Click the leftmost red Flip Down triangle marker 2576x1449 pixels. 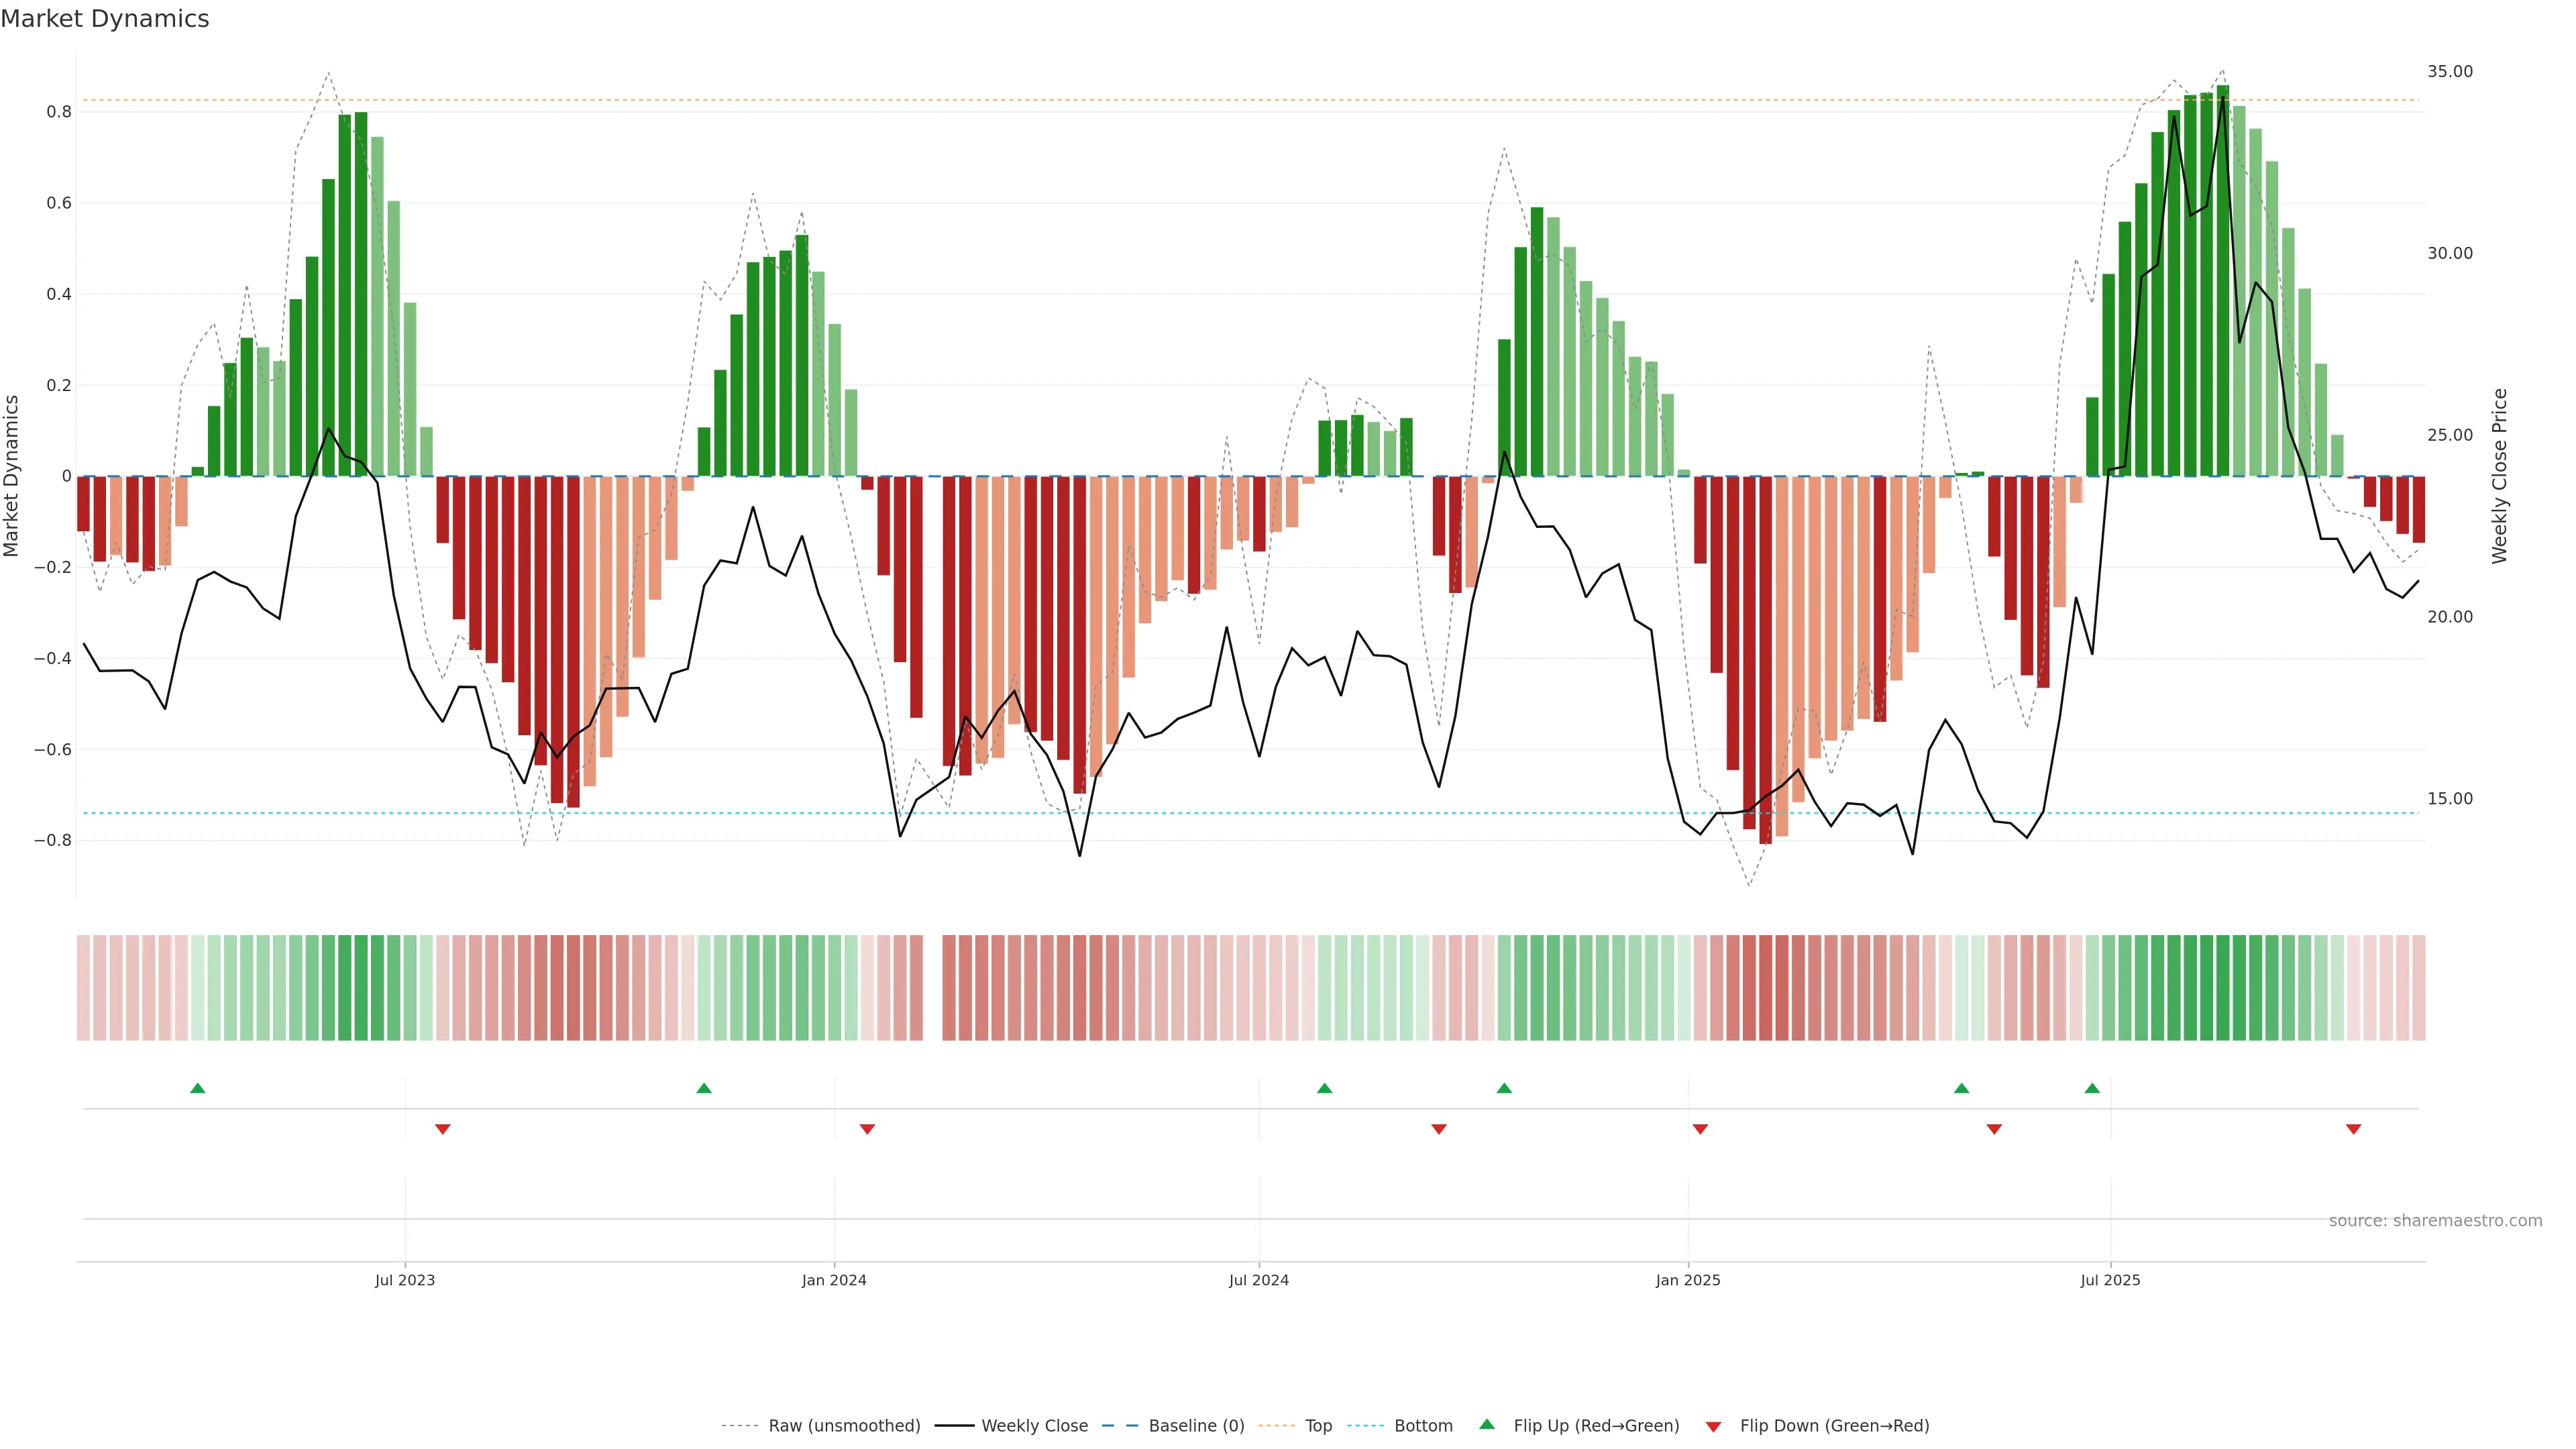click(443, 1129)
